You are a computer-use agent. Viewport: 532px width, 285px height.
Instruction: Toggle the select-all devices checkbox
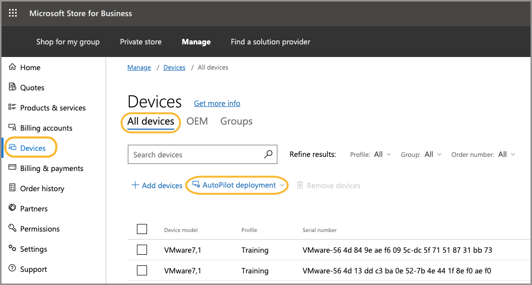tap(142, 230)
